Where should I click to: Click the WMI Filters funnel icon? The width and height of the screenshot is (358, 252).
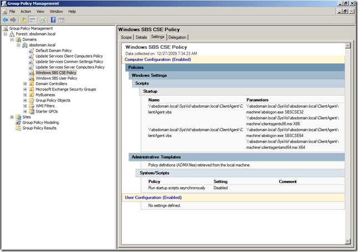click(32, 106)
